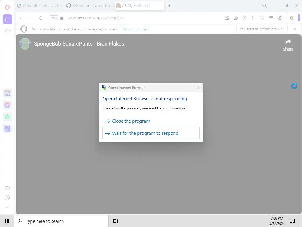Open the Aria AI sidebar icon

point(7,93)
